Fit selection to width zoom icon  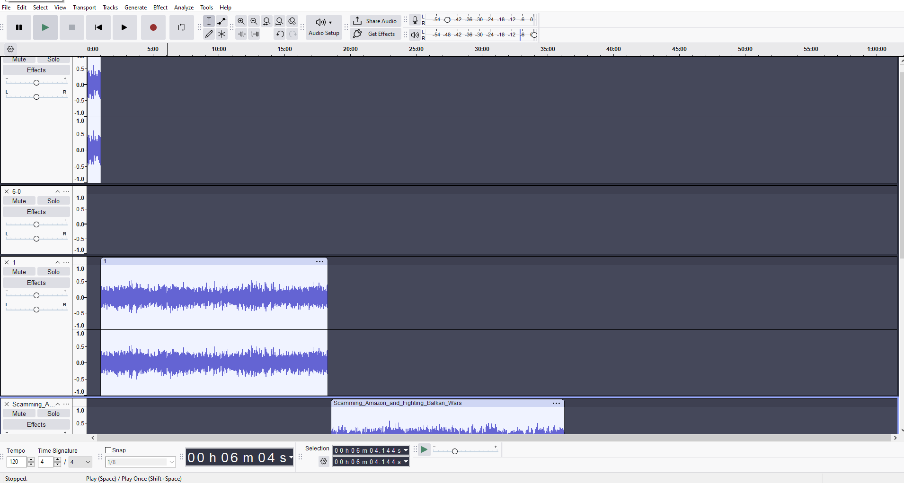[267, 21]
